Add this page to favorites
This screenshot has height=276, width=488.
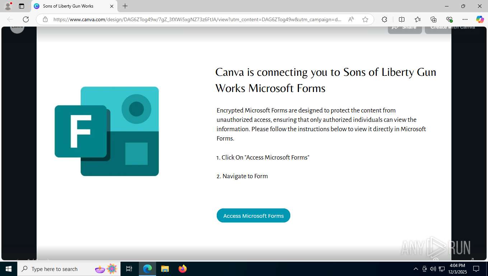click(365, 19)
